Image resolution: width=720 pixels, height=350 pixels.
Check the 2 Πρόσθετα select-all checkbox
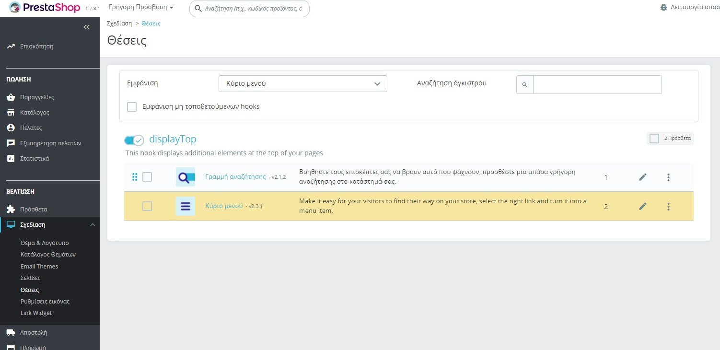tap(654, 139)
